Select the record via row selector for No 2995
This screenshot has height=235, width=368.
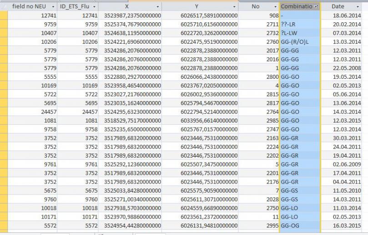[x=4, y=225]
